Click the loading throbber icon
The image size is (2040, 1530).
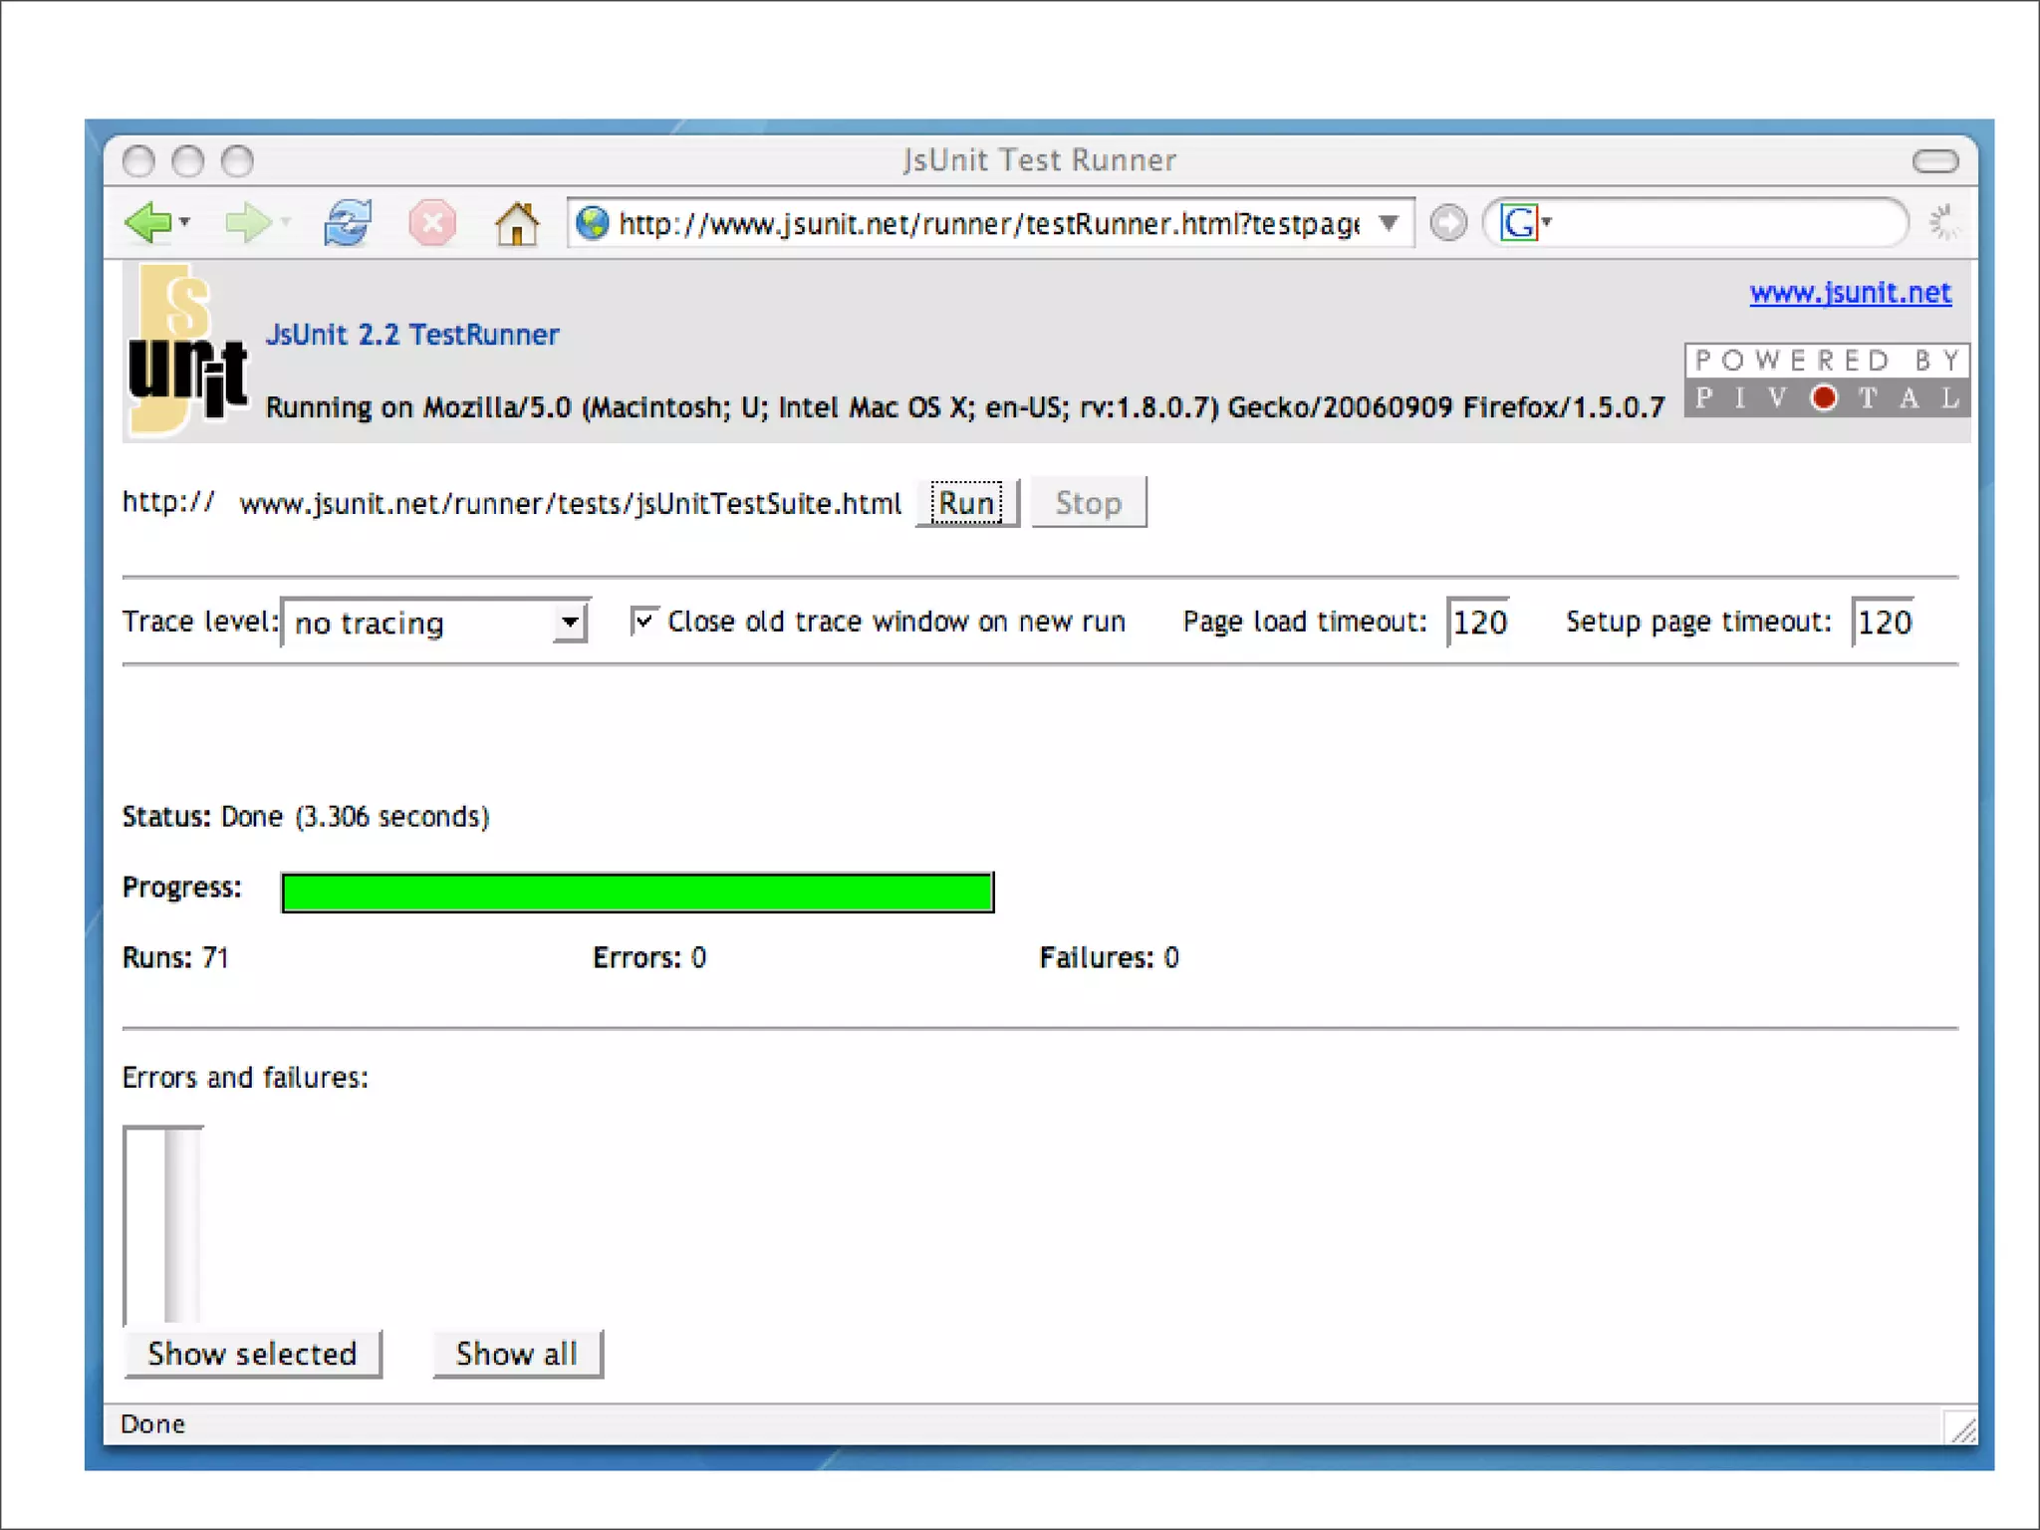click(x=1942, y=222)
